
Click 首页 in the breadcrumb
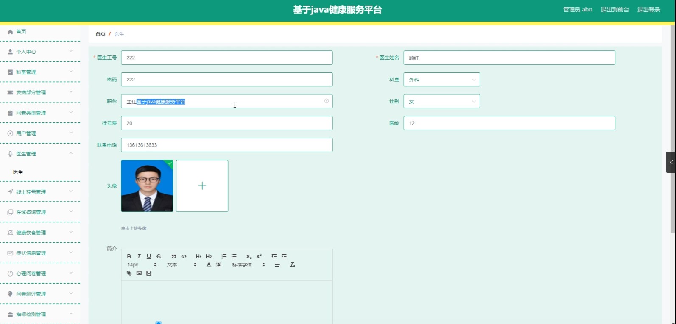click(x=101, y=34)
